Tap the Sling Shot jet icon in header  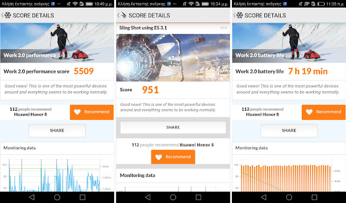coord(123,15)
